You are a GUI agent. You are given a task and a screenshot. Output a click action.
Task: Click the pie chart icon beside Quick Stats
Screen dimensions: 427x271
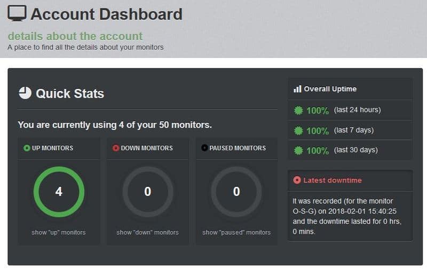[x=25, y=93]
